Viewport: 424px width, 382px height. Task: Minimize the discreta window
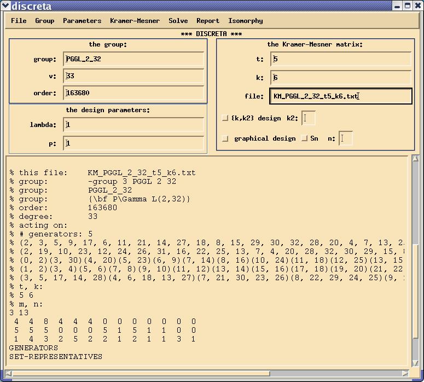click(398, 6)
